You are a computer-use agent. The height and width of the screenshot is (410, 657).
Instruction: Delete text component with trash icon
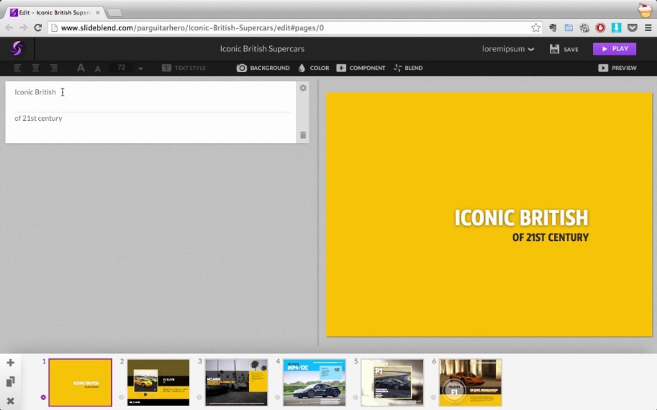pos(303,135)
